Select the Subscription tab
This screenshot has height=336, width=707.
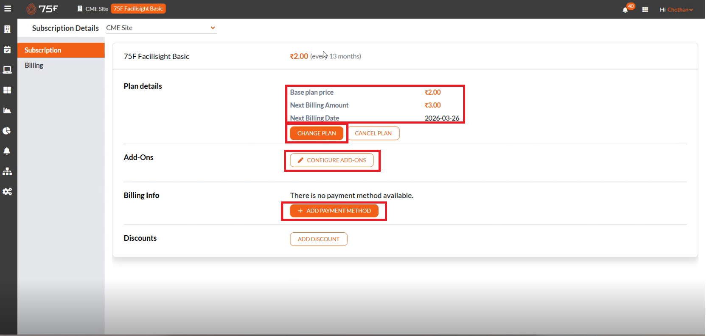[x=43, y=50]
